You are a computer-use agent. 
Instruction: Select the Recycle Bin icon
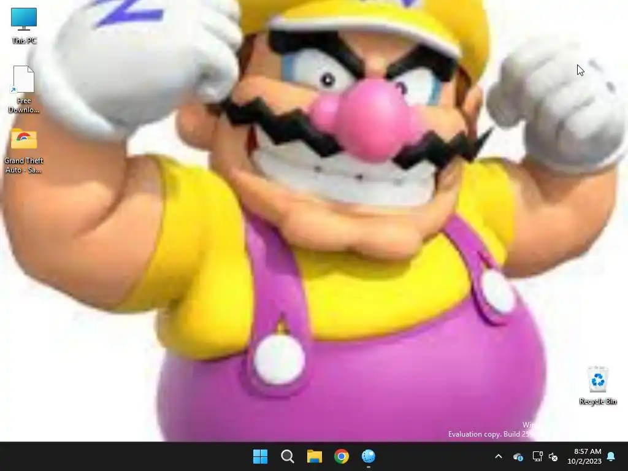pos(597,379)
